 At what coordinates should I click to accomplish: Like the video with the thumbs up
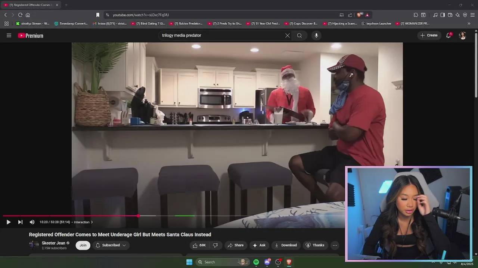pos(199,245)
